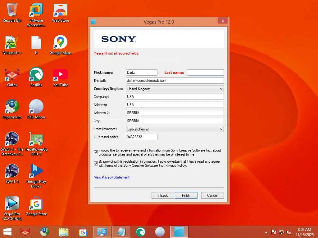Image resolution: width=318 pixels, height=238 pixels.
Task: Mute via the speaker tray icon
Action: coord(288,232)
